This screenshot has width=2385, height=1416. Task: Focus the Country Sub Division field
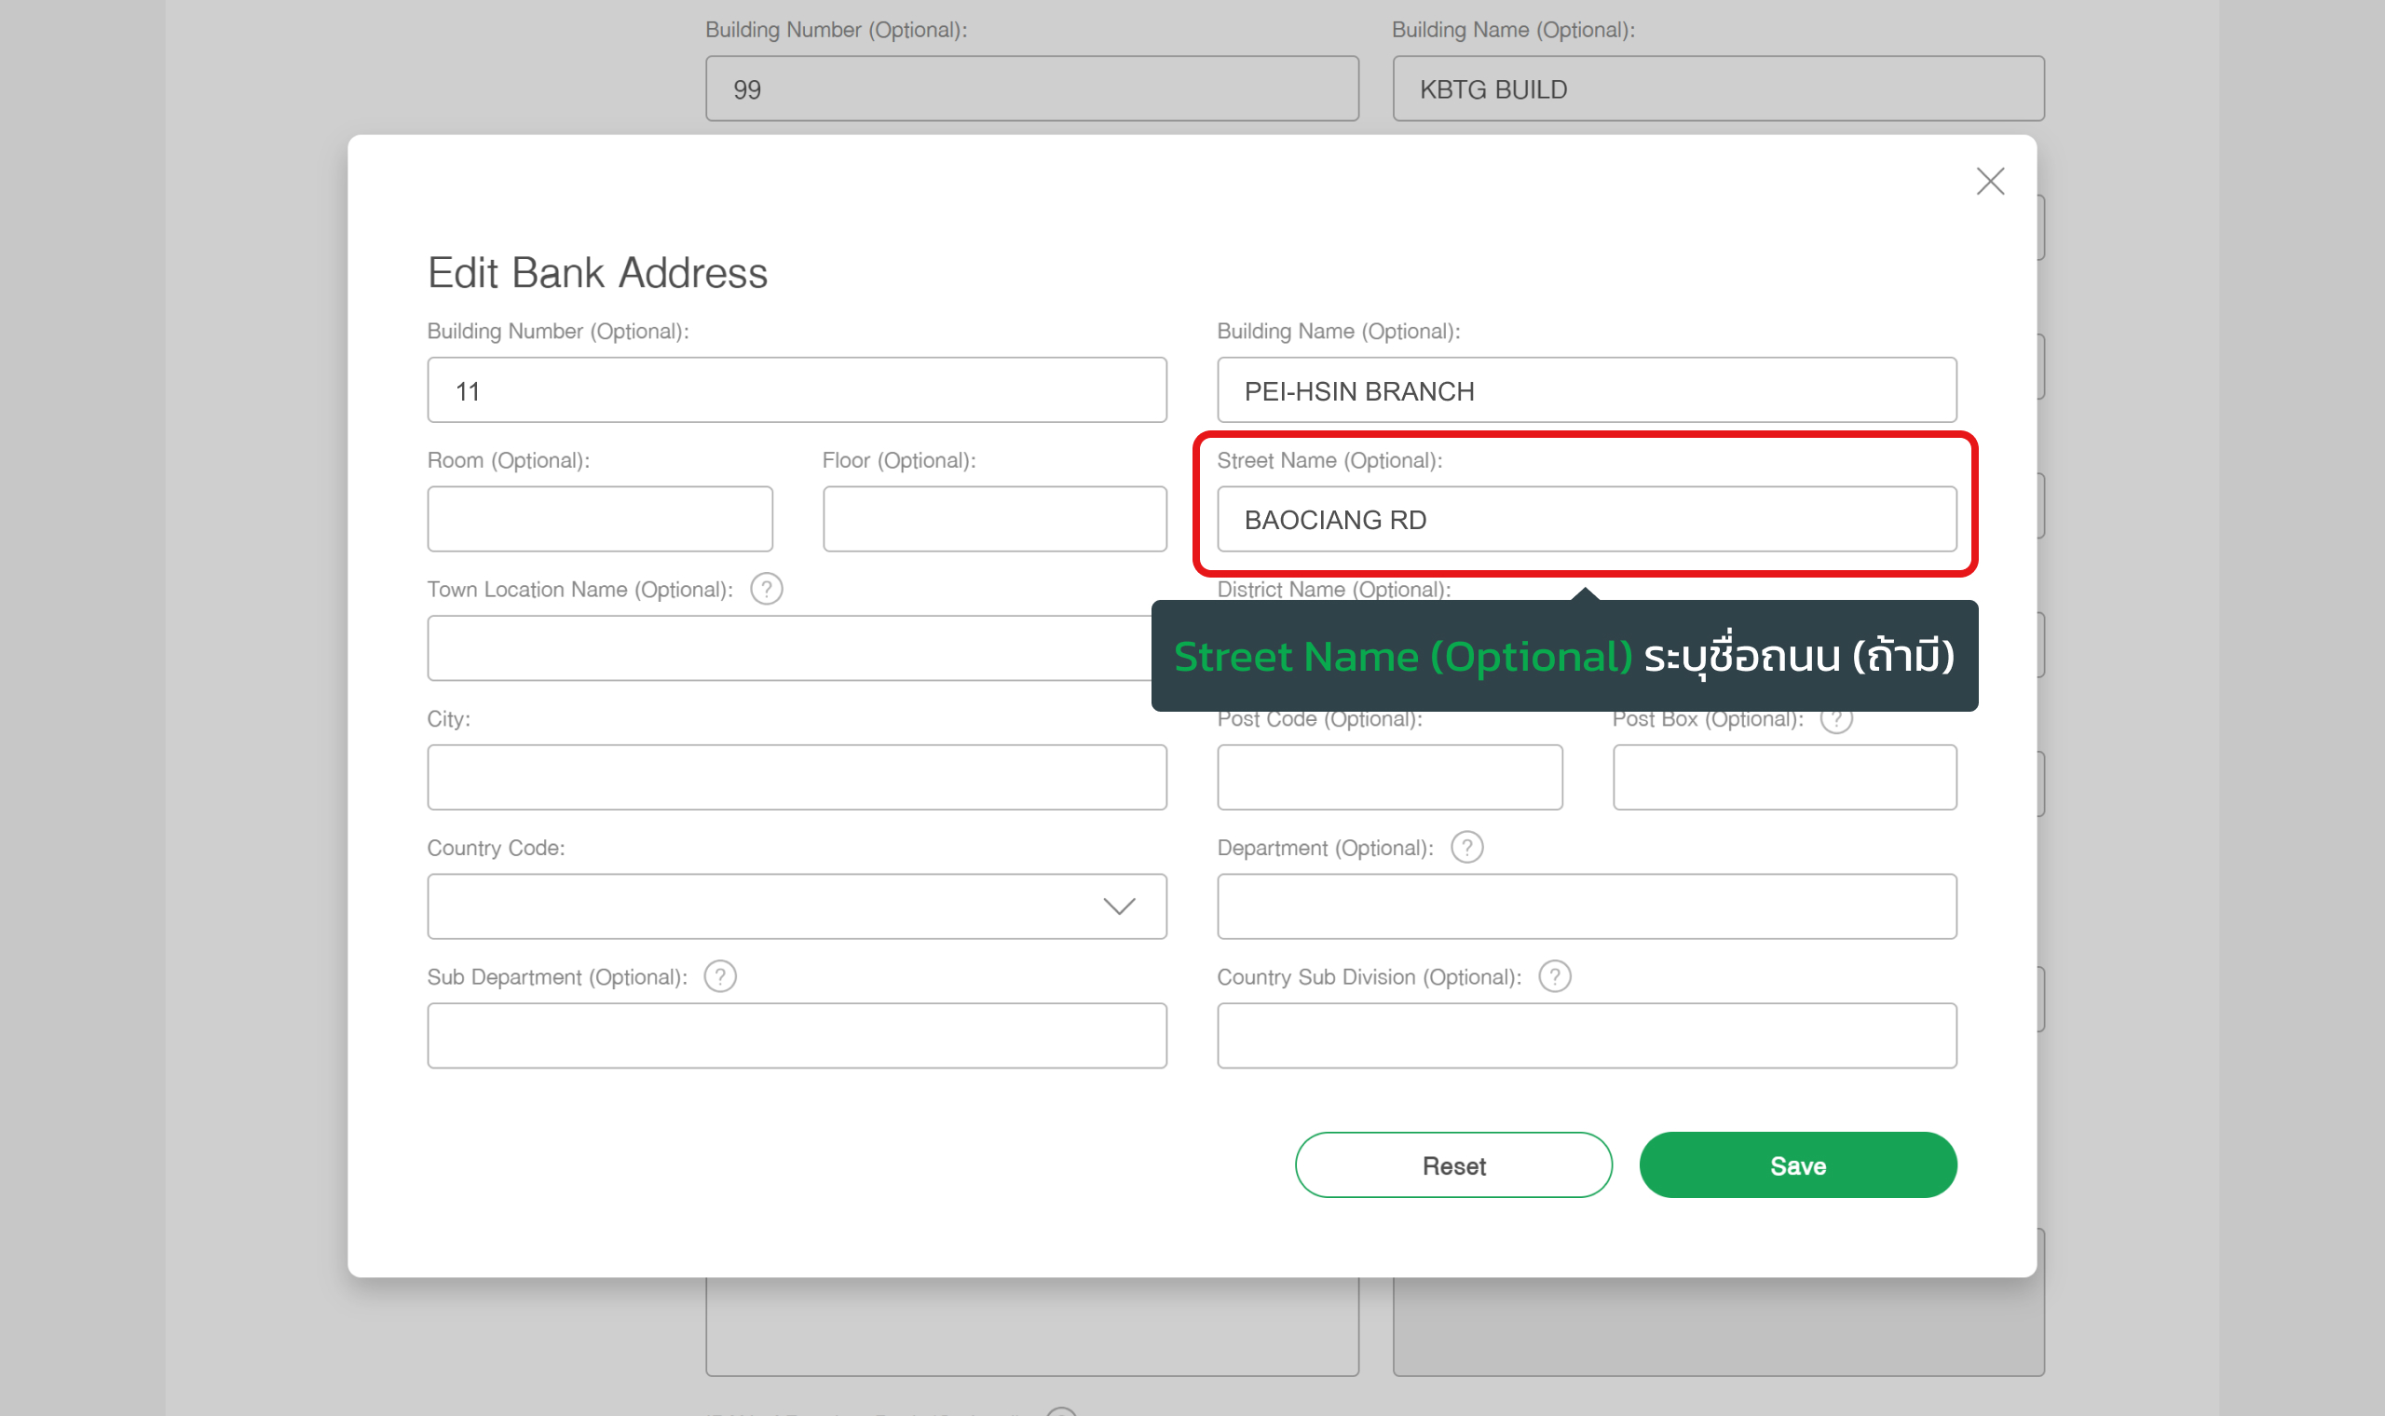pos(1587,1035)
